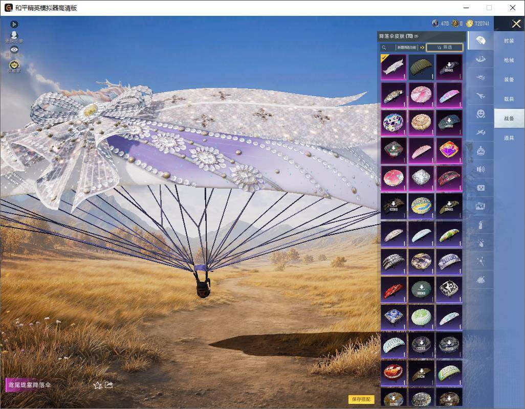This screenshot has width=525, height=409.
Task: Select the 战备 tab
Action: [x=509, y=119]
